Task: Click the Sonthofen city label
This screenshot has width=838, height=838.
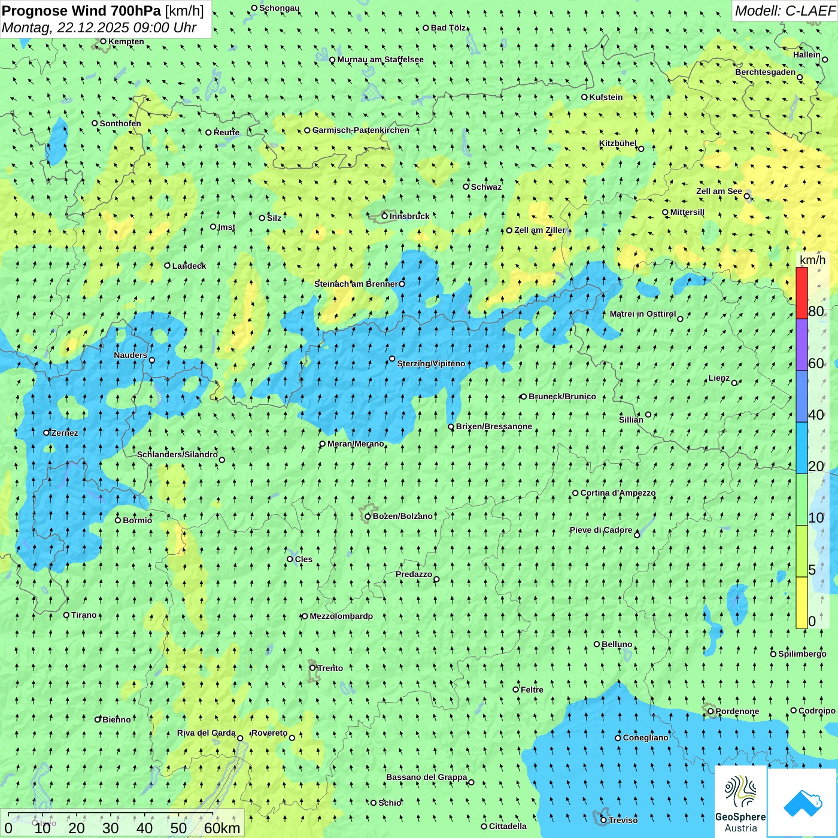Action: coord(120,123)
